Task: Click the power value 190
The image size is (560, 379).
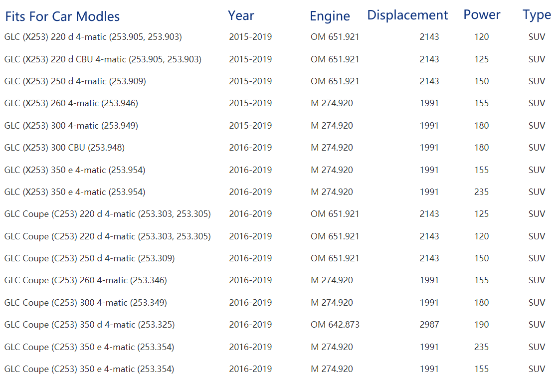Action: point(481,325)
